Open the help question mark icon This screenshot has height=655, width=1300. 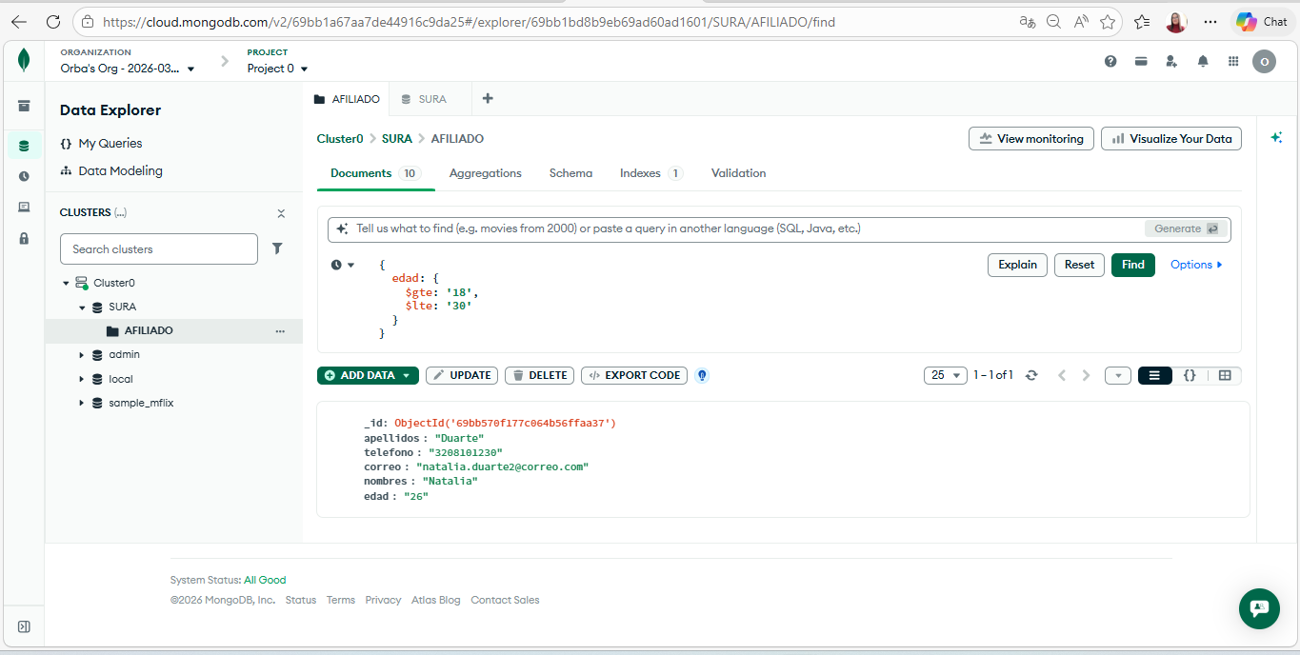pos(1110,61)
